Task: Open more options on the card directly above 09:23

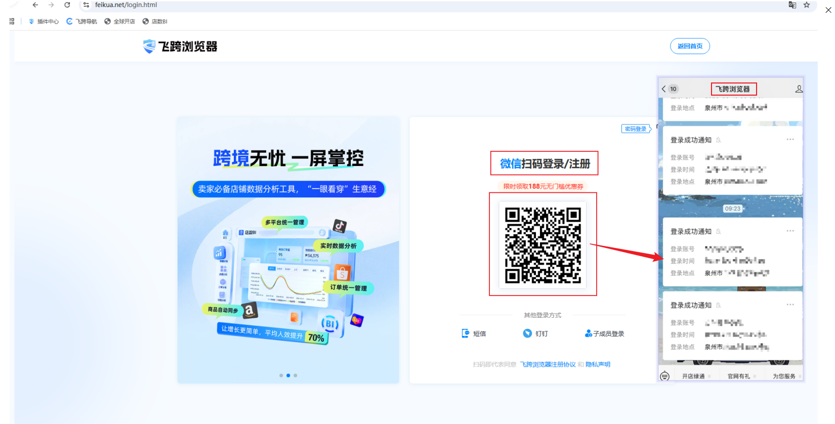Action: 790,140
